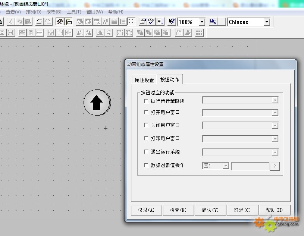Click the data object value input field
The height and width of the screenshot is (236, 304).
coord(251,166)
